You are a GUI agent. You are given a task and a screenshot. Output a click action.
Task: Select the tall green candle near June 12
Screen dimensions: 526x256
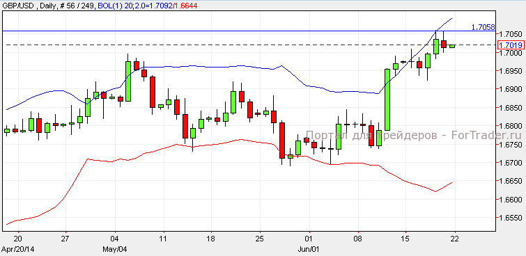(387, 99)
